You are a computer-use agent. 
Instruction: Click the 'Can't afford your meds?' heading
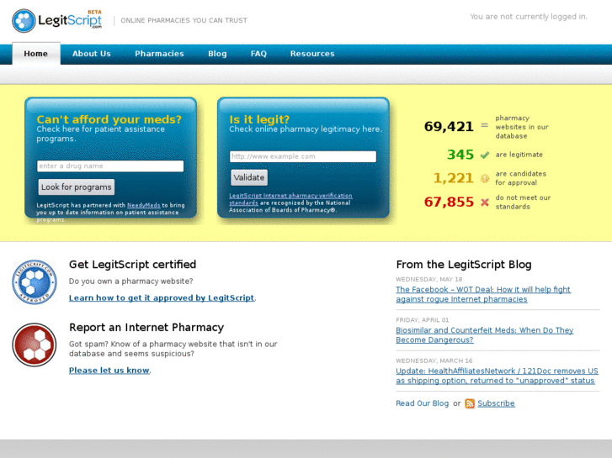pos(109,119)
